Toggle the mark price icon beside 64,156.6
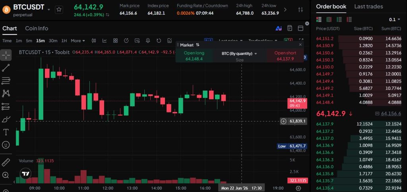This screenshot has width=407, height=192. click(378, 114)
